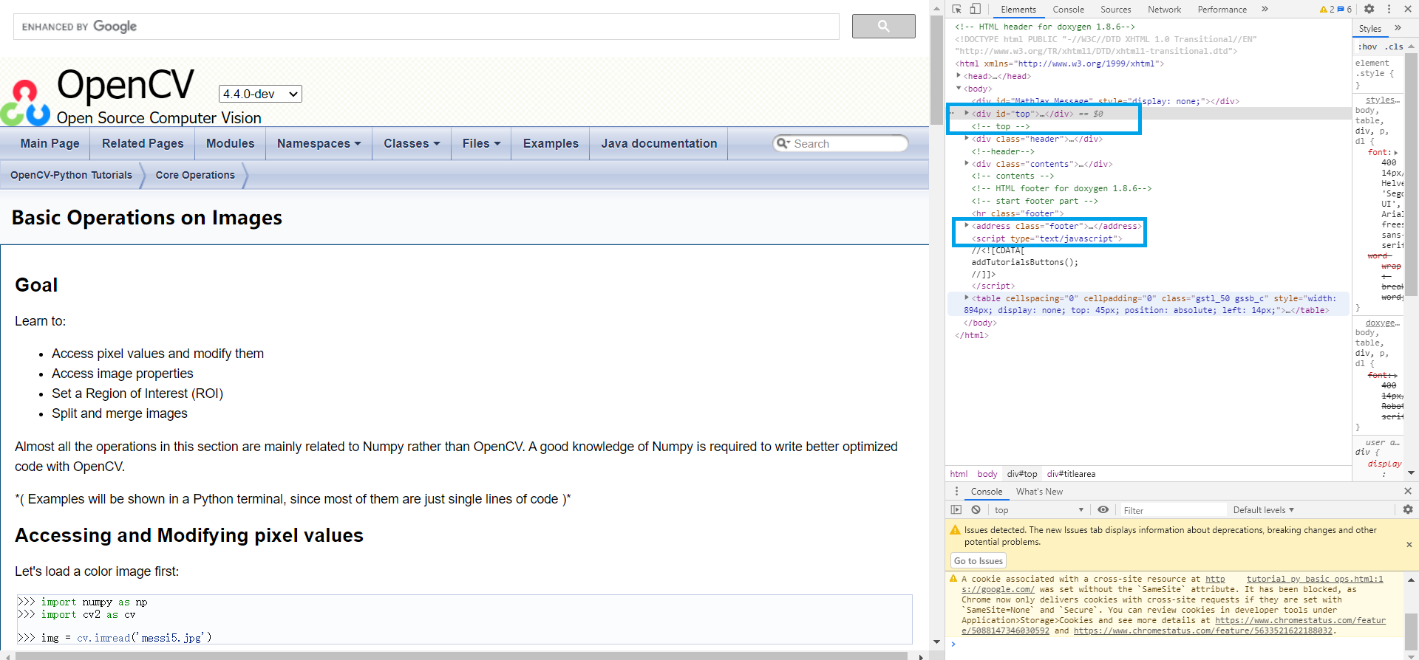Open the 4.4.0-dev version dropdown
The width and height of the screenshot is (1419, 660).
260,94
